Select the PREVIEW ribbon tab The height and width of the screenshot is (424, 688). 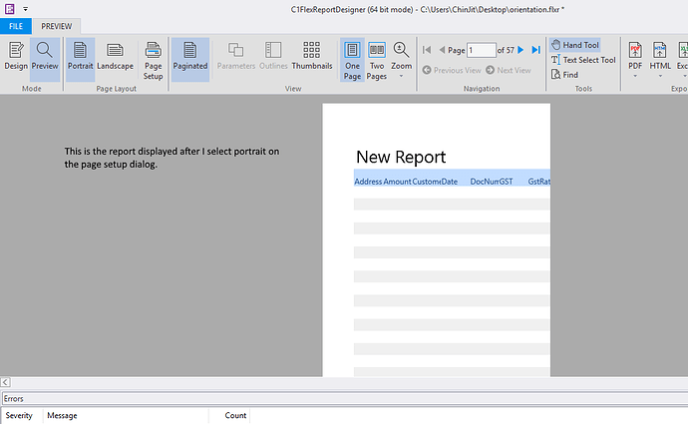coord(56,26)
